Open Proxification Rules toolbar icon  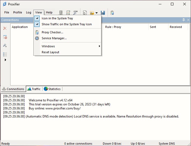point(68,13)
